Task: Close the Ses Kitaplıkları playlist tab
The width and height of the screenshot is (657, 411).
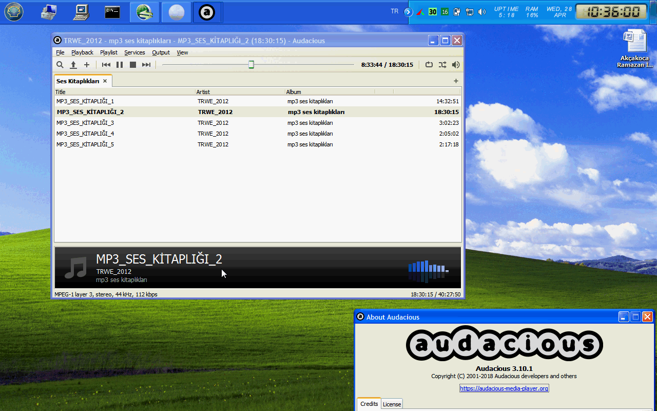Action: click(105, 81)
